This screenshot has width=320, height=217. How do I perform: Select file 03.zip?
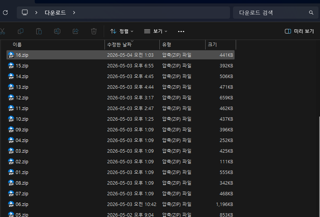click(x=121, y=151)
